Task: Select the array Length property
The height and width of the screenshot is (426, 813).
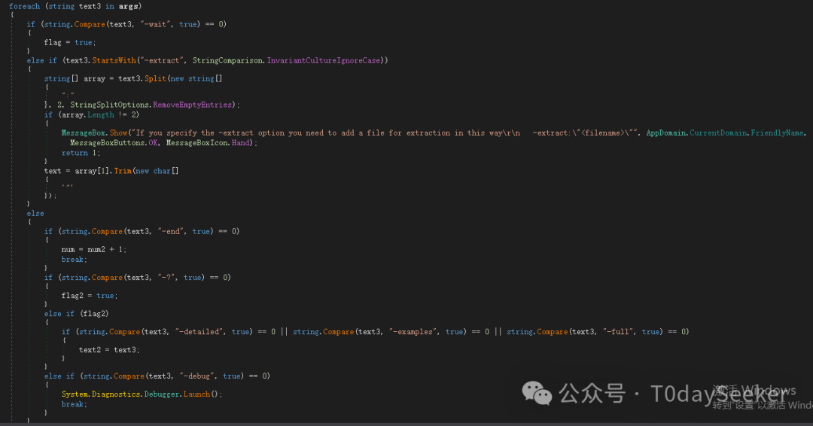Action: [x=101, y=115]
